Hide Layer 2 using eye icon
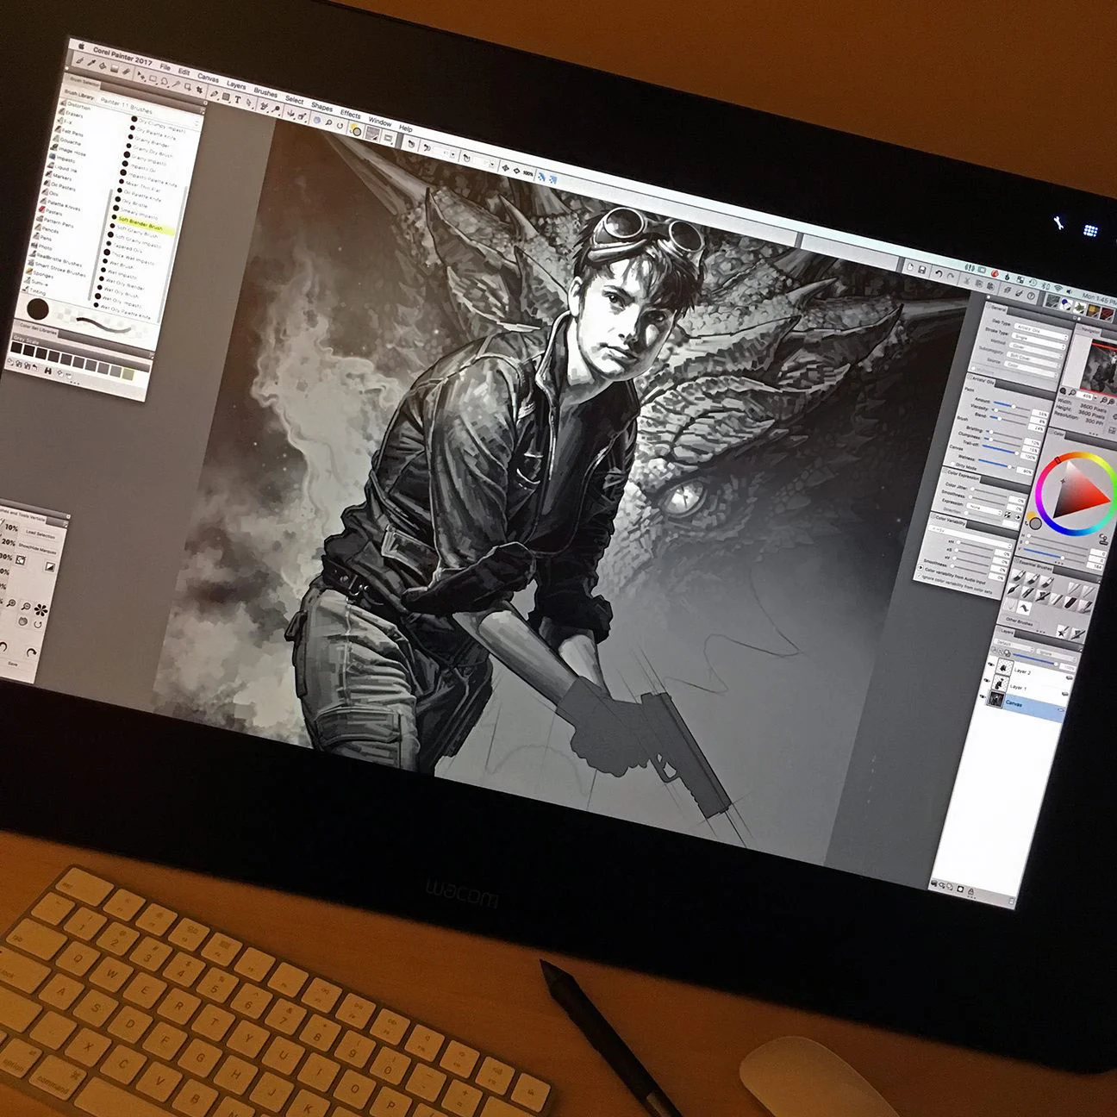This screenshot has height=1117, width=1117. point(990,664)
